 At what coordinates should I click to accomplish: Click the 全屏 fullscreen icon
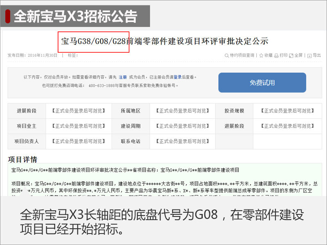(291, 56)
